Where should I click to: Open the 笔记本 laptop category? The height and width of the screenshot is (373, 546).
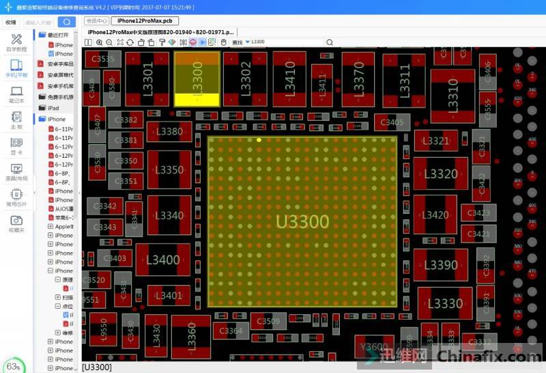(16, 94)
